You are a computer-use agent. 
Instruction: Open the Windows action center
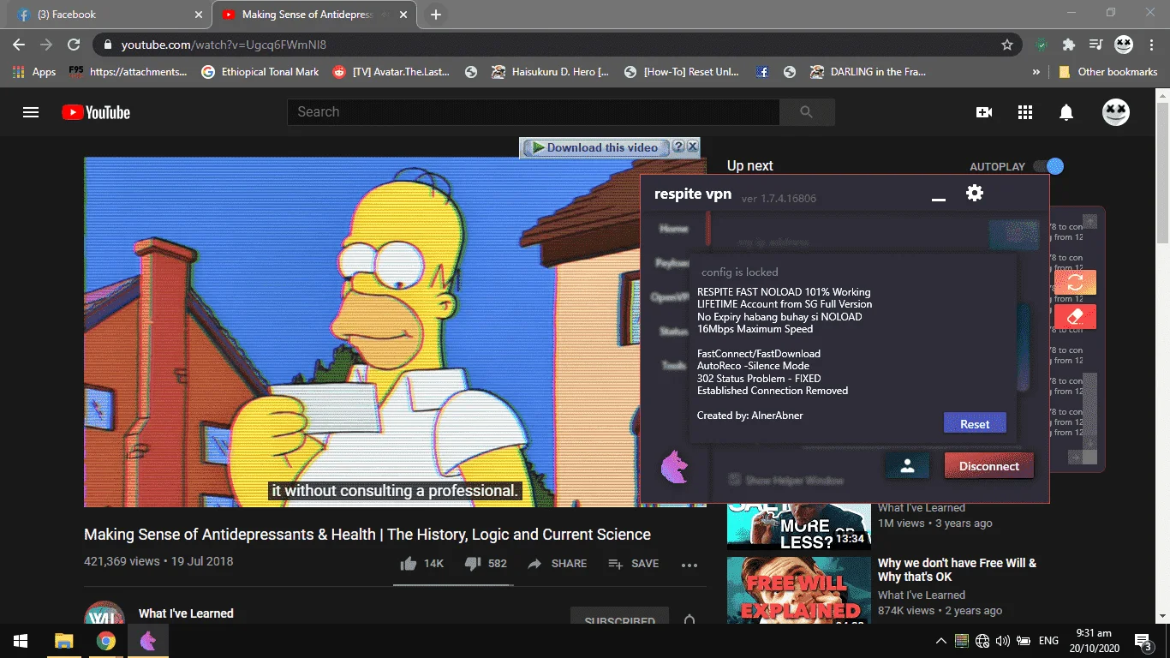[x=1142, y=641]
